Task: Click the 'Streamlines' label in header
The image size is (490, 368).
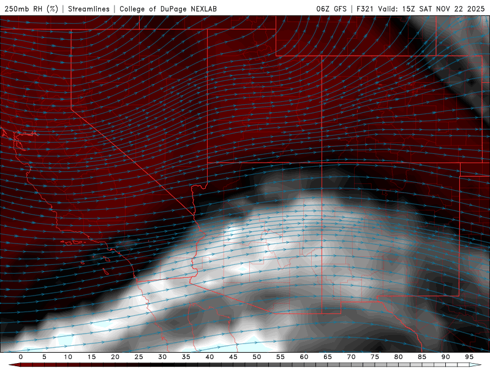Action: (x=89, y=9)
